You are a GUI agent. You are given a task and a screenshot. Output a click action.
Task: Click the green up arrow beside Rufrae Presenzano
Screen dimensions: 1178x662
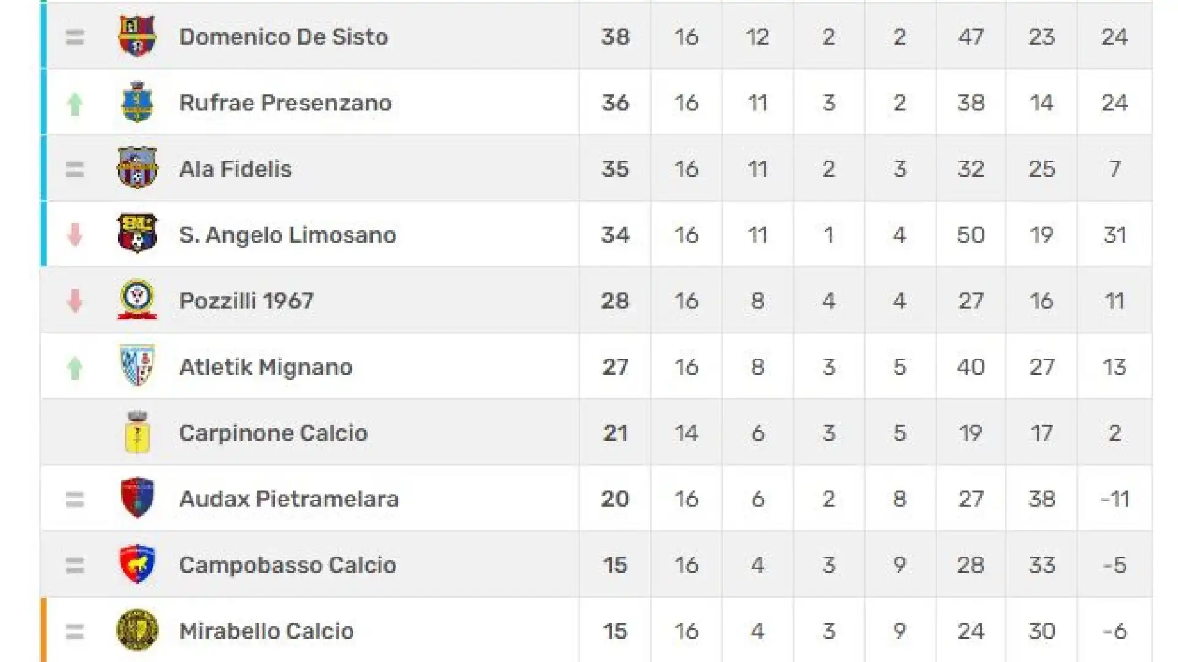[x=75, y=104]
